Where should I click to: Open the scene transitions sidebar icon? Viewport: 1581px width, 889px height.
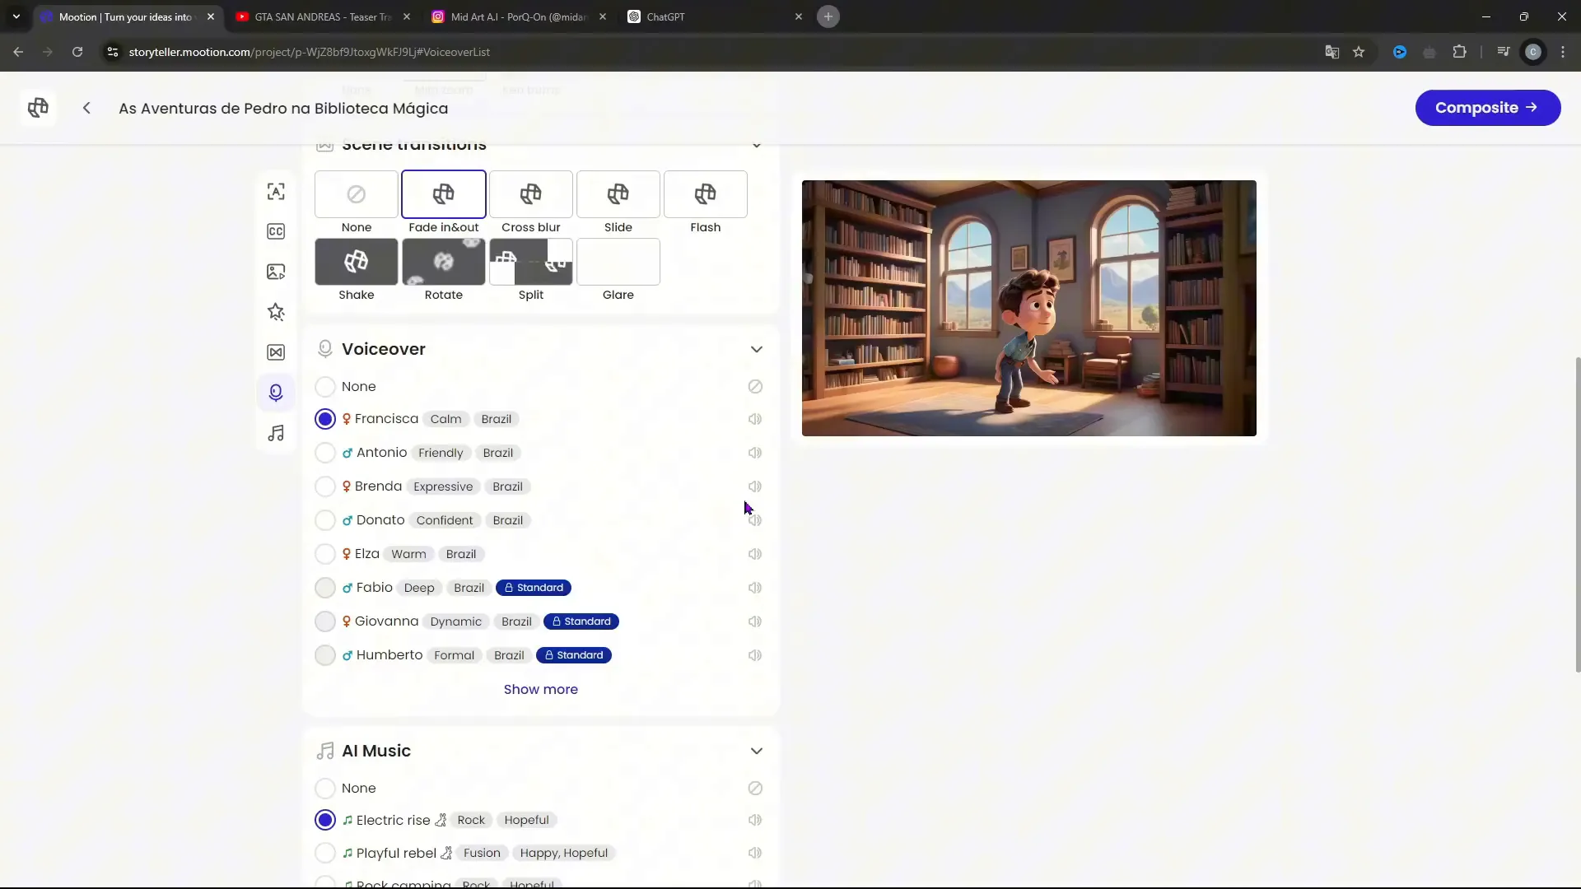(276, 352)
